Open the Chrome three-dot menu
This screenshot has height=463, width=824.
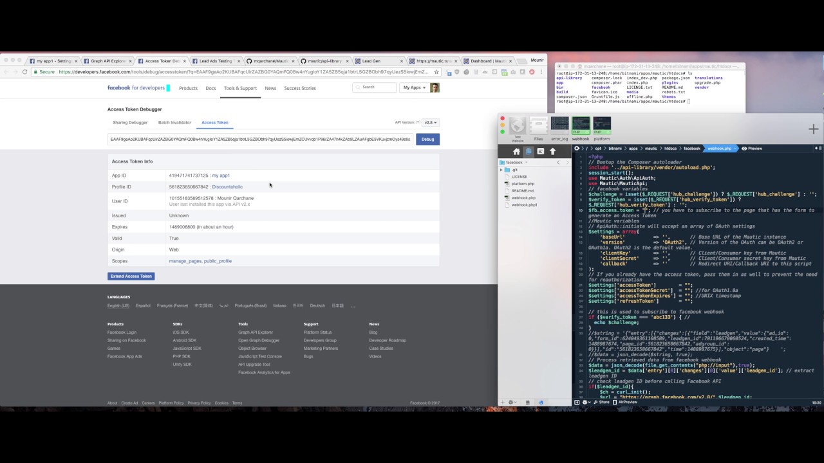click(541, 72)
